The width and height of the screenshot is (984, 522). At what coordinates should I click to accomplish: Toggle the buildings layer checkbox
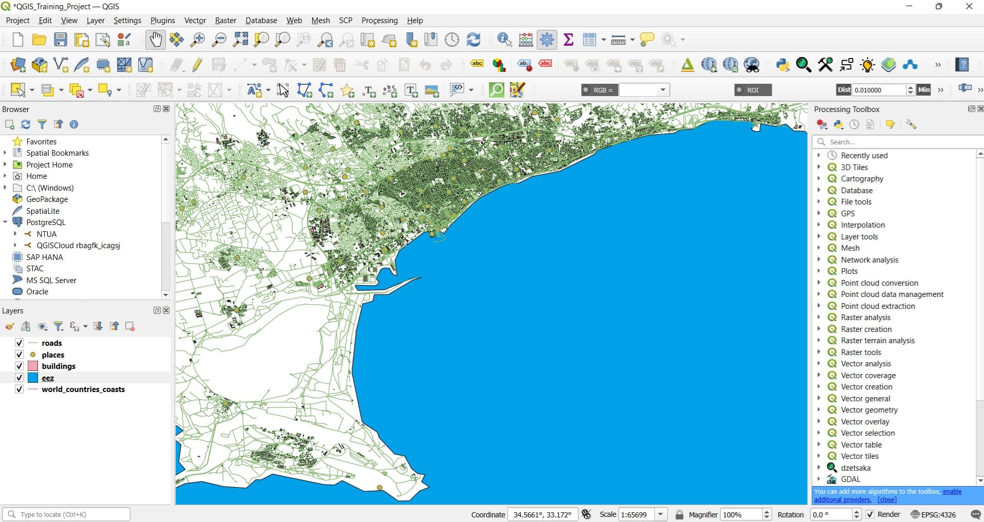pos(19,366)
